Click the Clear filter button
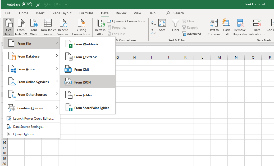 (188, 21)
